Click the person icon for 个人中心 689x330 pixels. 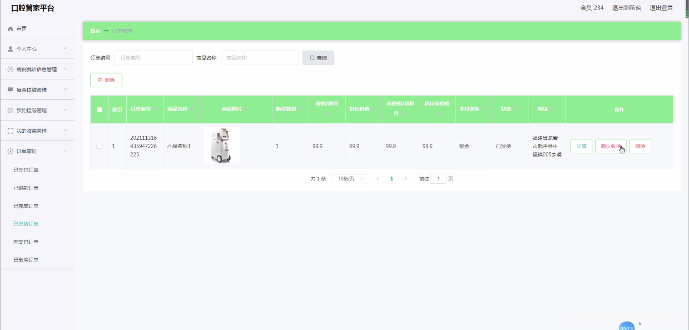(11, 49)
